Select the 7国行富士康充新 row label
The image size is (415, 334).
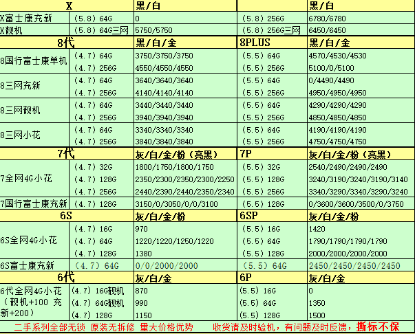click(34, 204)
